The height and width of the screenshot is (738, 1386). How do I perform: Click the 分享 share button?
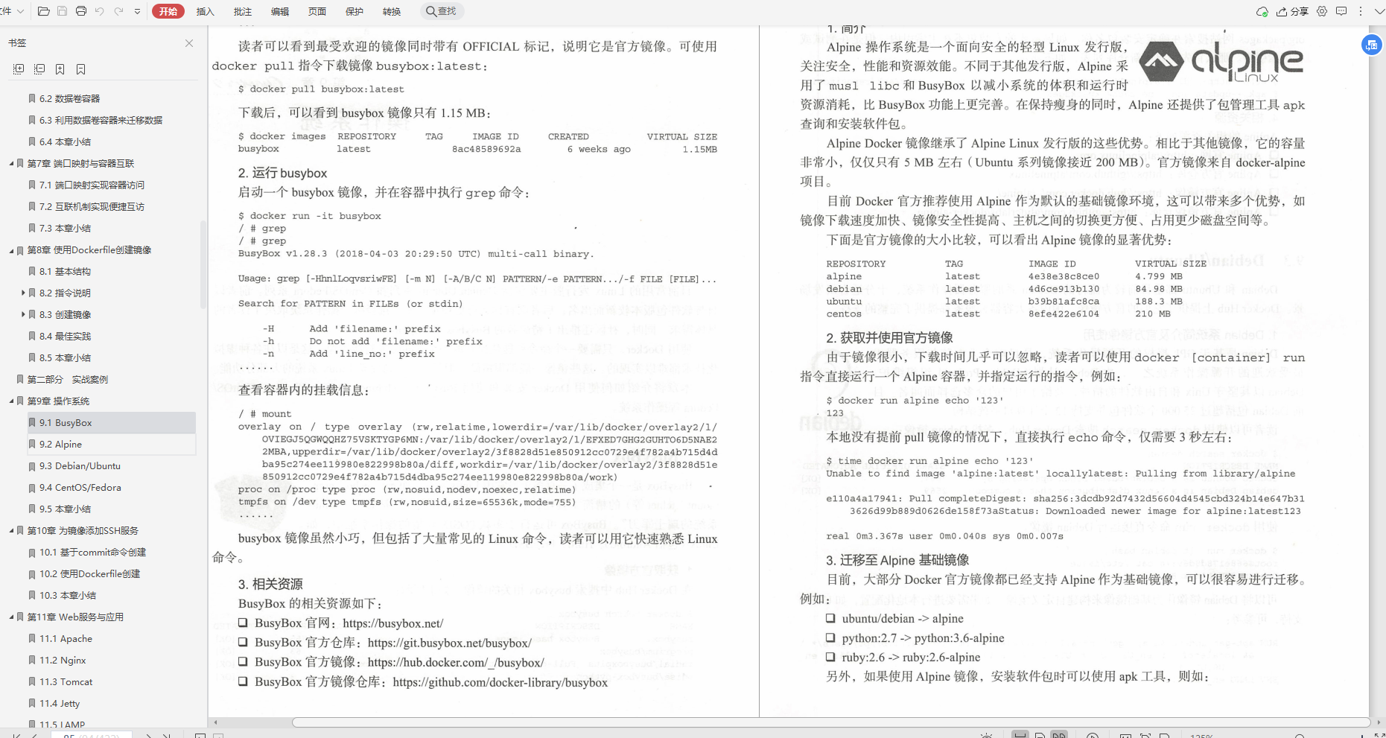1292,11
